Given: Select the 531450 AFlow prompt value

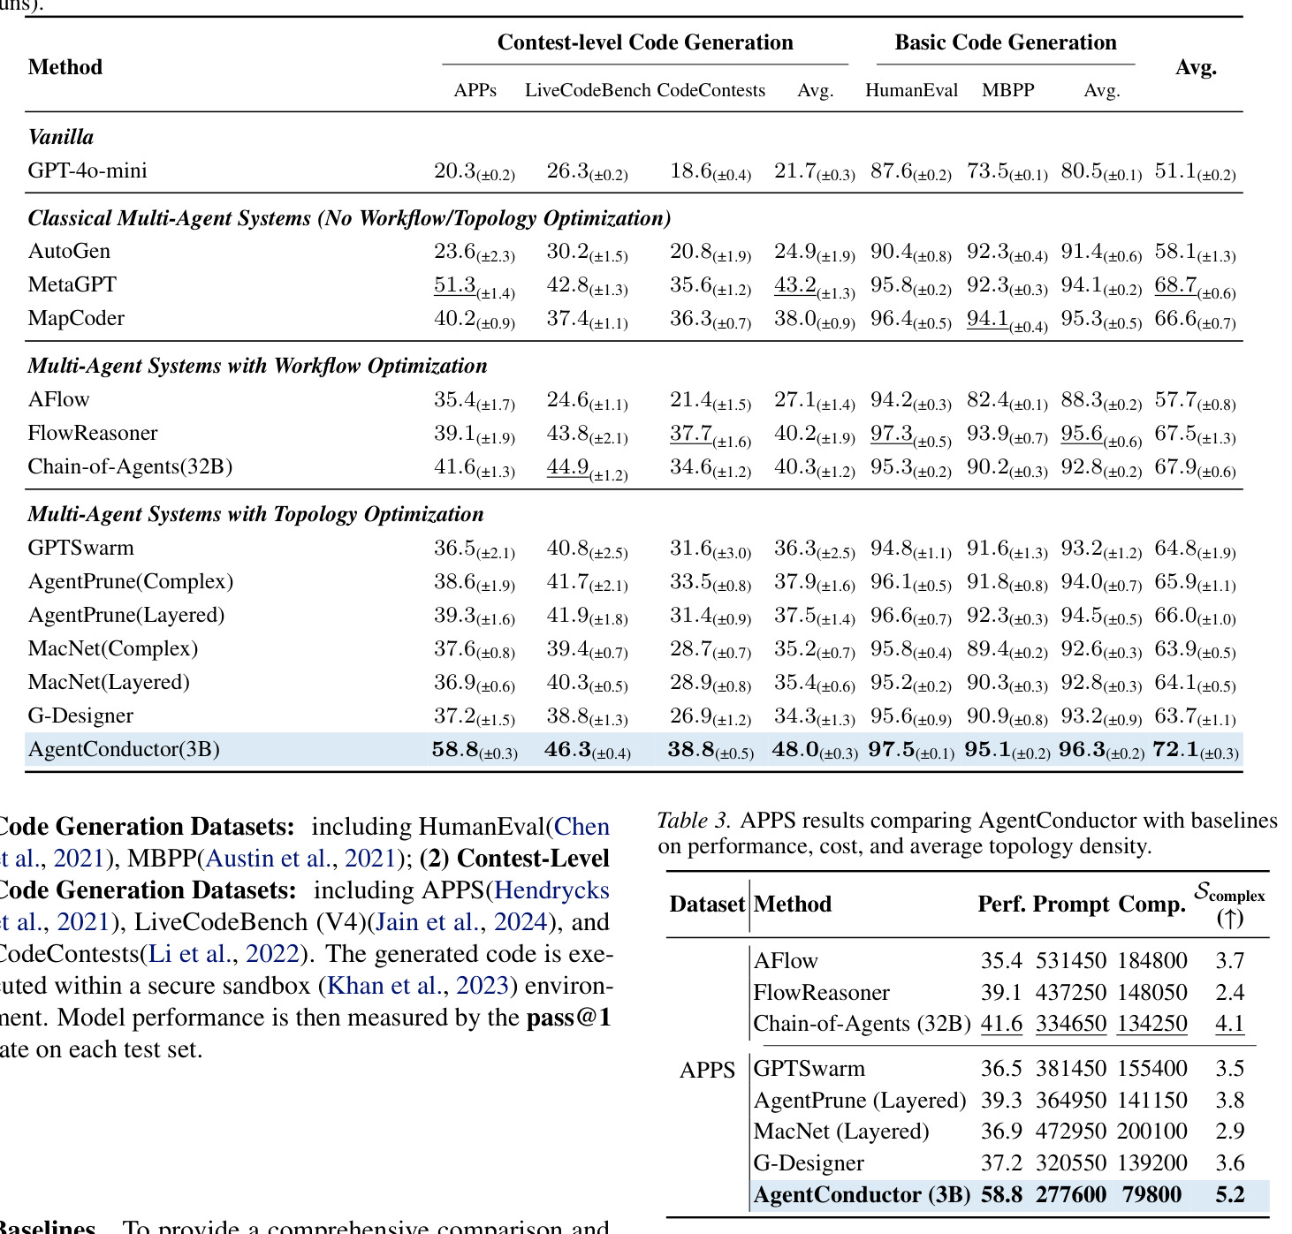Looking at the screenshot, I should 1071,961.
